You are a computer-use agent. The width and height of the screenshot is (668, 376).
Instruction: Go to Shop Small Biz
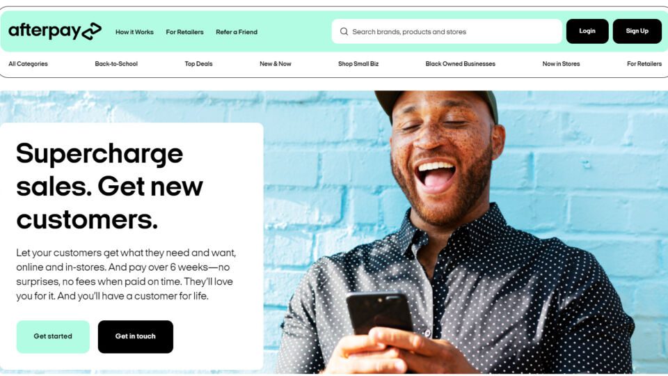(x=358, y=64)
